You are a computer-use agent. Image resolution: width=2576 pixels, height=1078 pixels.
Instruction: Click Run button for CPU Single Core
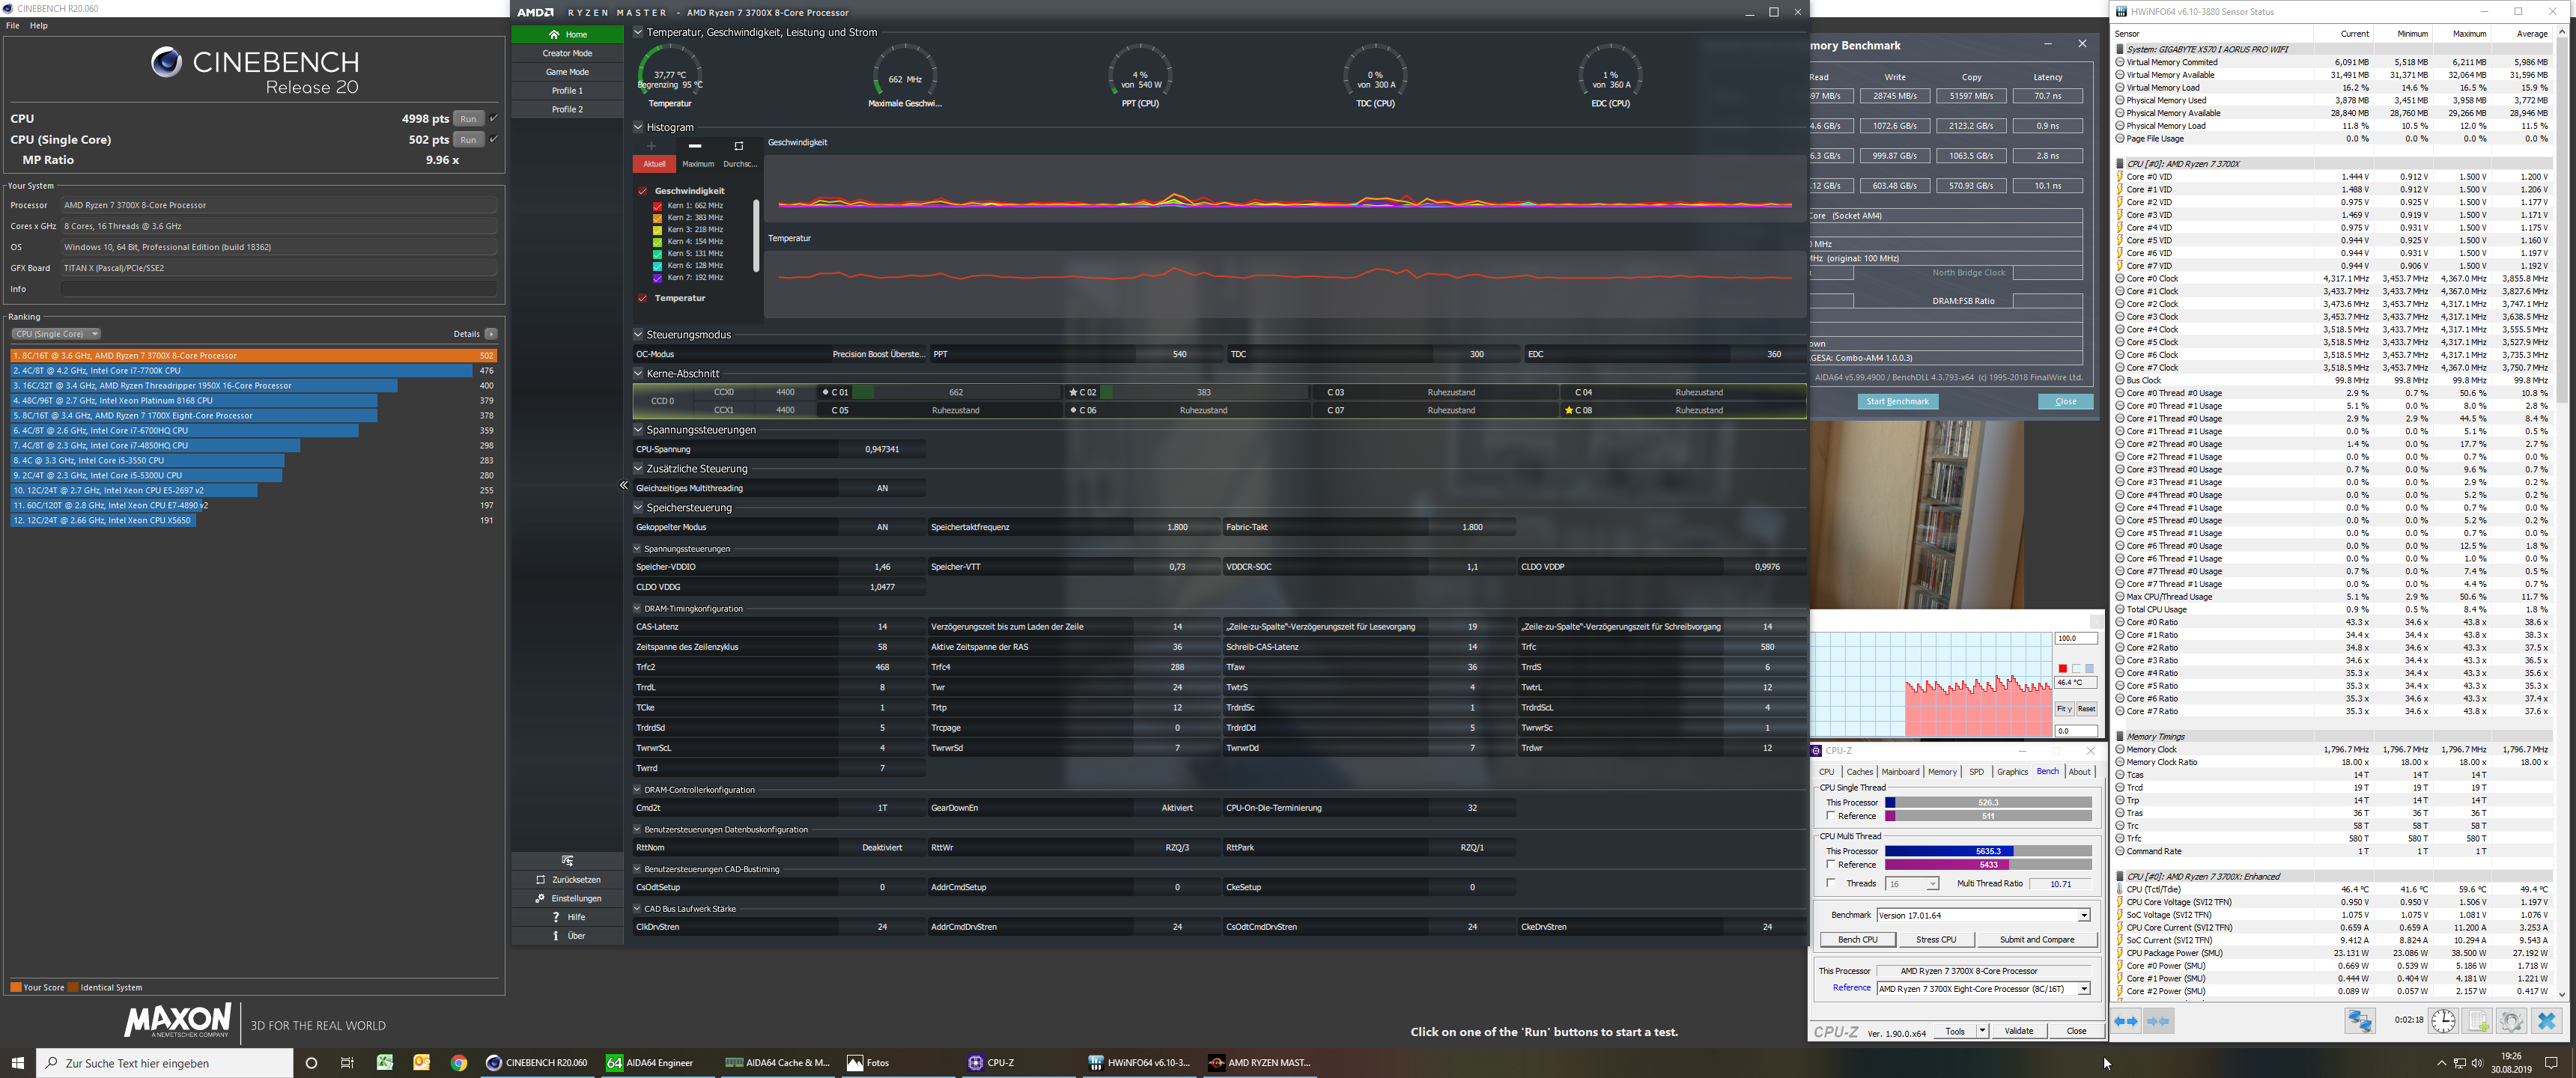(x=468, y=140)
